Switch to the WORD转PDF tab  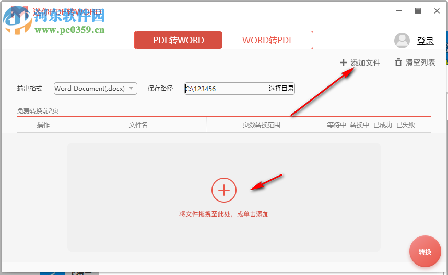click(x=268, y=40)
